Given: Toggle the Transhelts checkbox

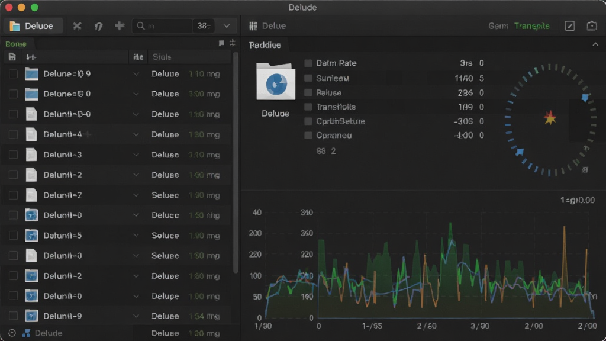Looking at the screenshot, I should pos(308,107).
